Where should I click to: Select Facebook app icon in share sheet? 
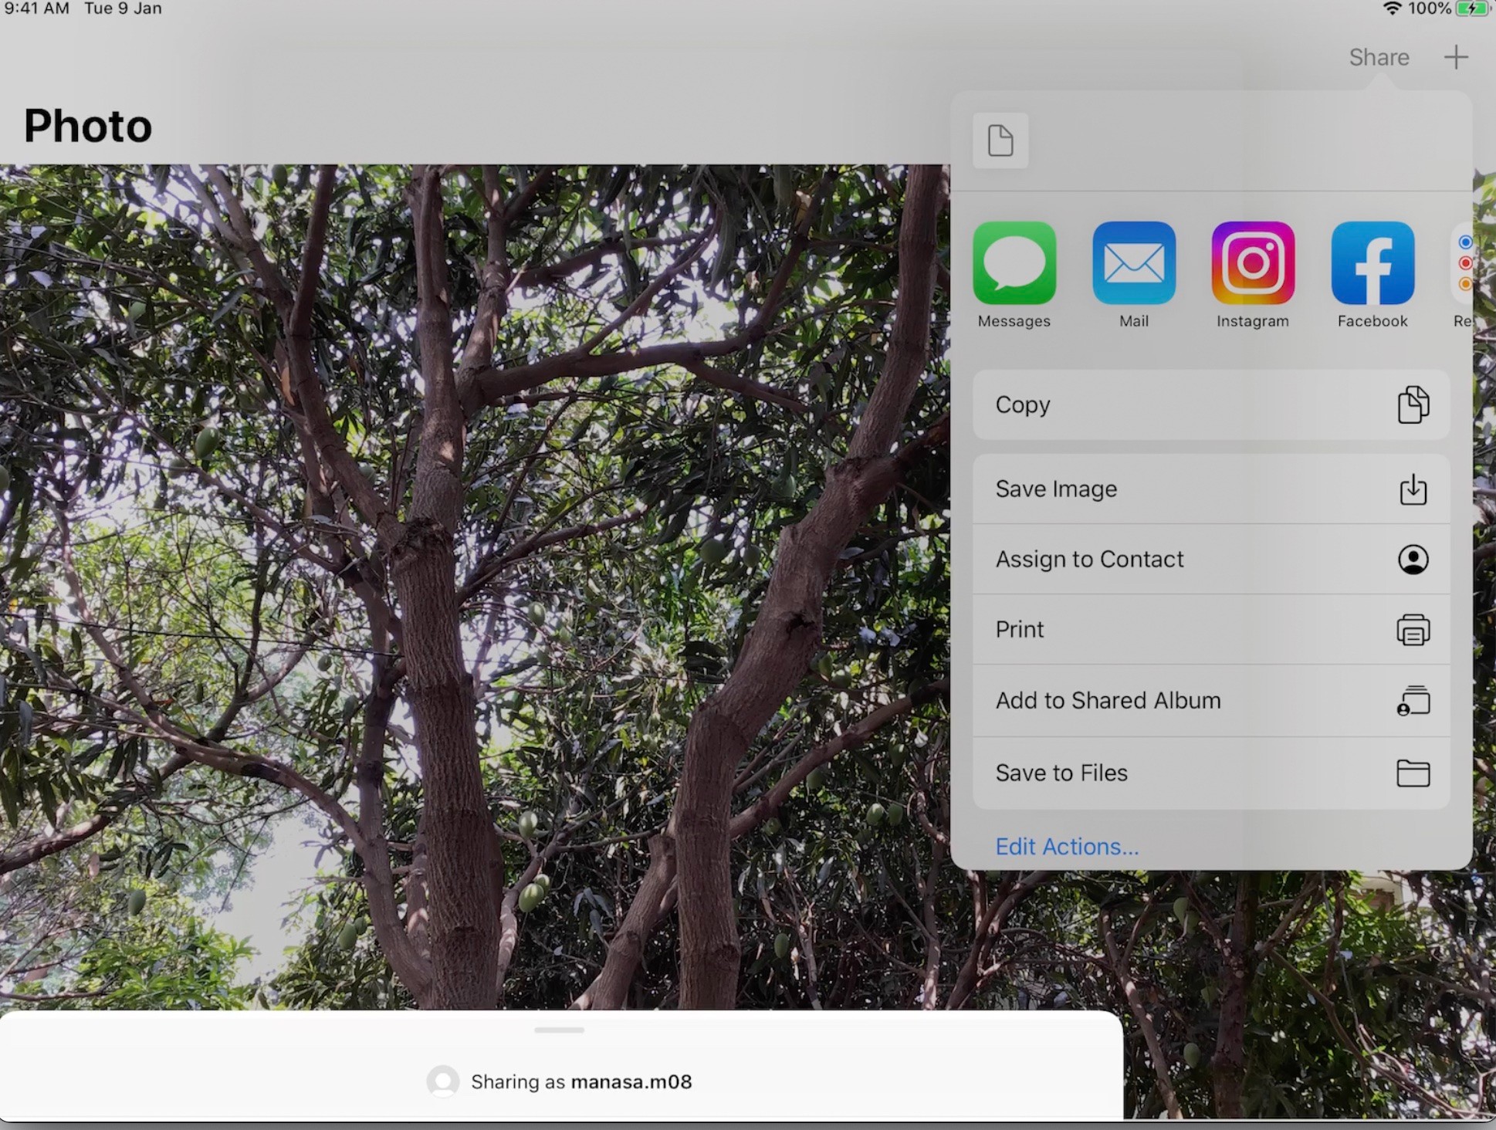coord(1372,263)
